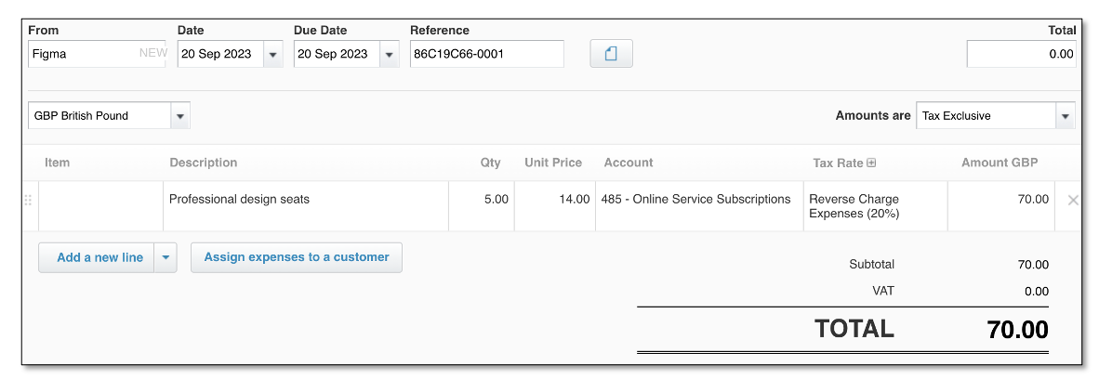Image resolution: width=1099 pixels, height=379 pixels.
Task: Expand the GBP British Pound currency dropdown
Action: pos(180,116)
